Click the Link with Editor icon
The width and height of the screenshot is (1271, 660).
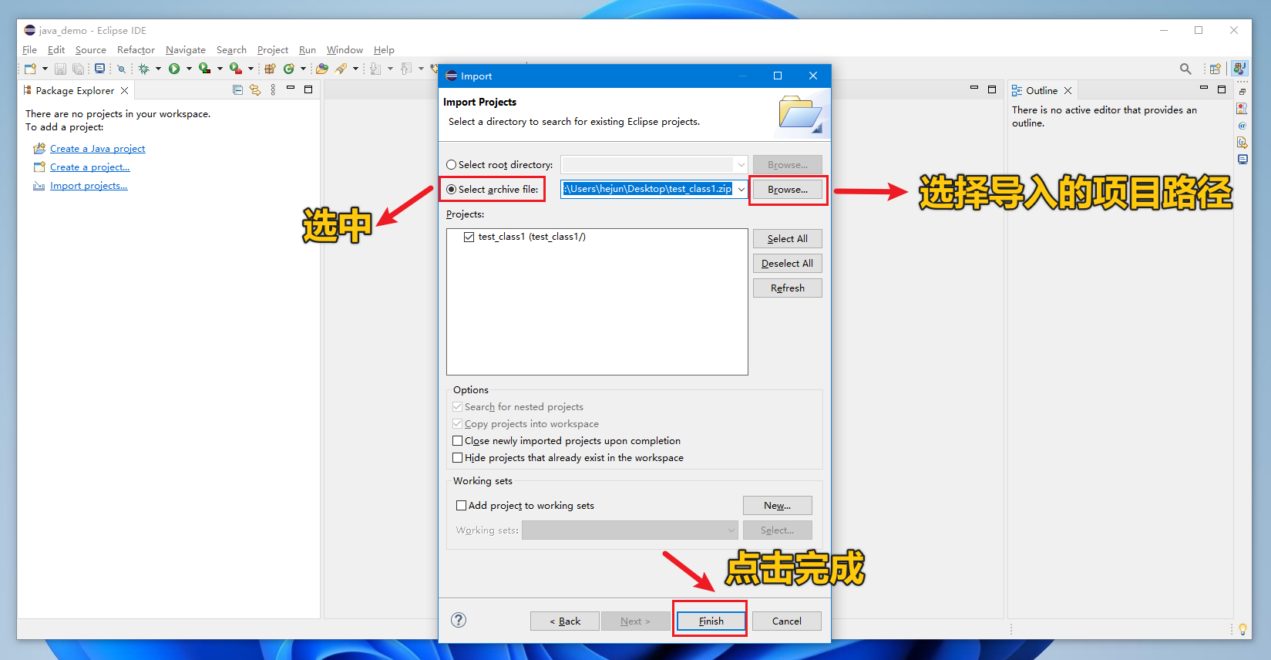click(255, 90)
